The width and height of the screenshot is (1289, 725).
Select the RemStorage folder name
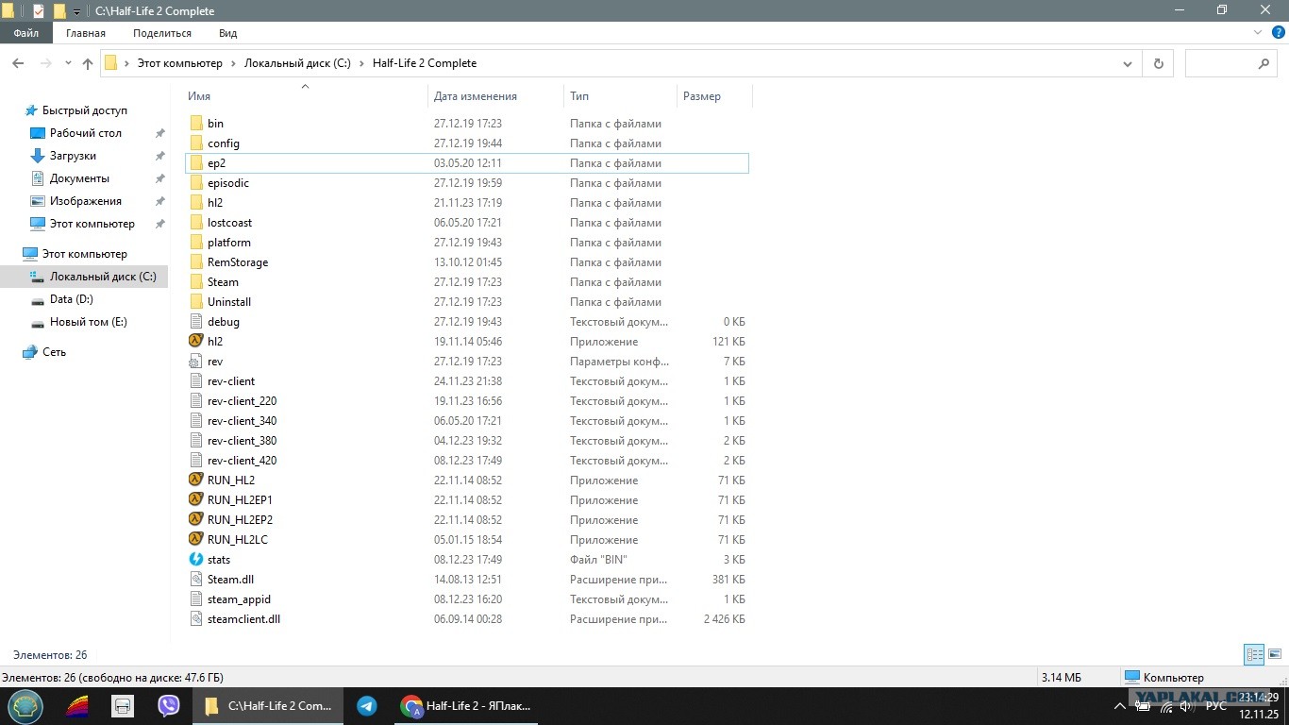tap(238, 262)
